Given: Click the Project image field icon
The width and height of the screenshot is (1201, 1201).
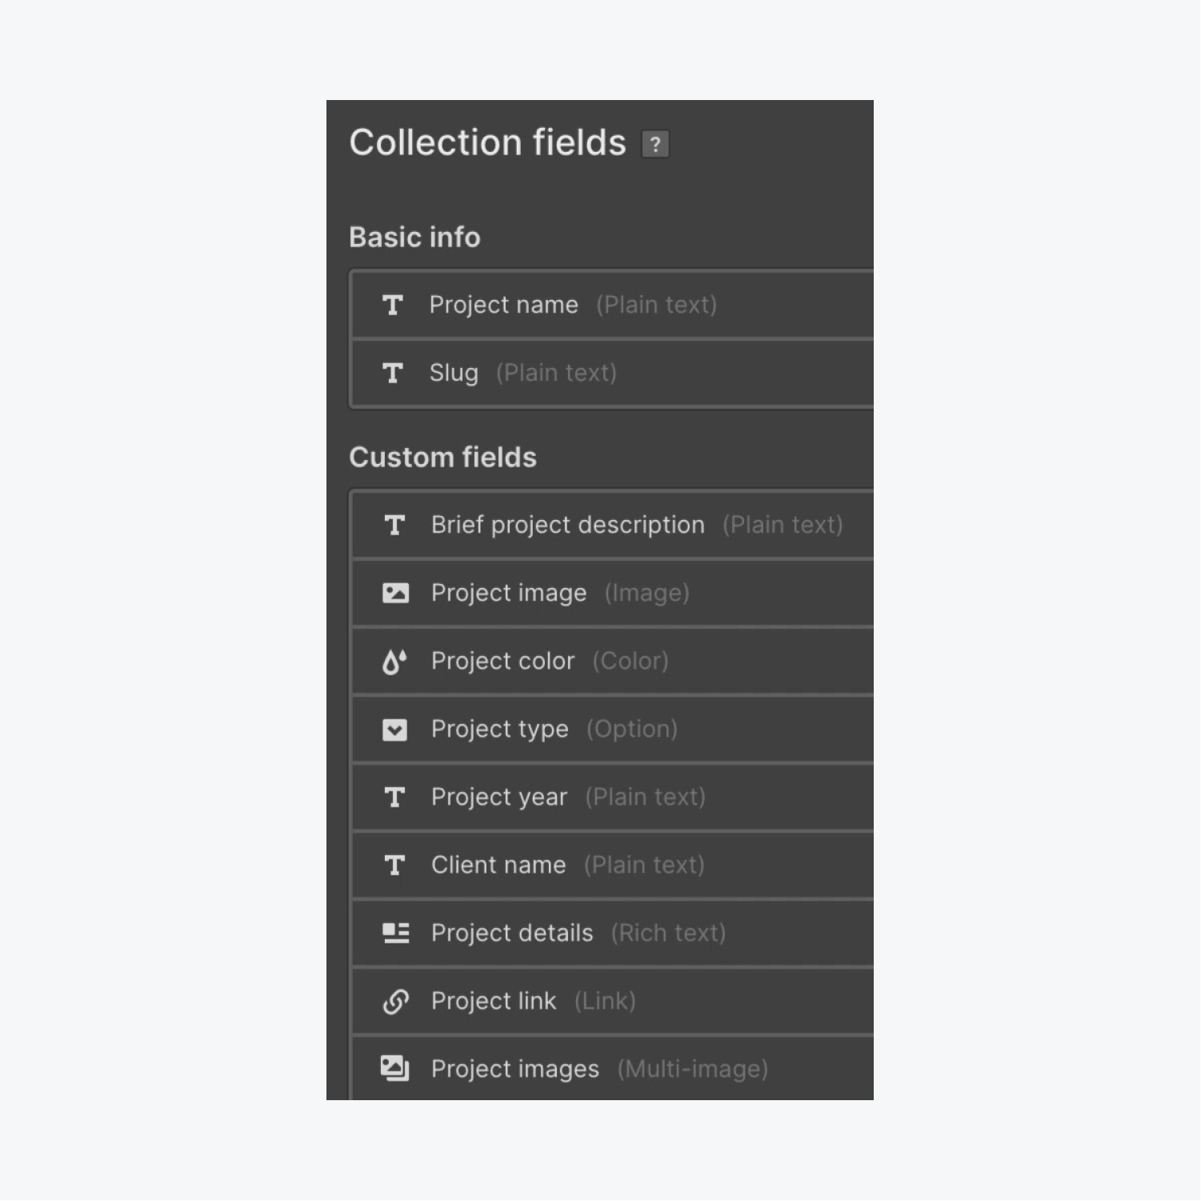Looking at the screenshot, I should tap(395, 593).
